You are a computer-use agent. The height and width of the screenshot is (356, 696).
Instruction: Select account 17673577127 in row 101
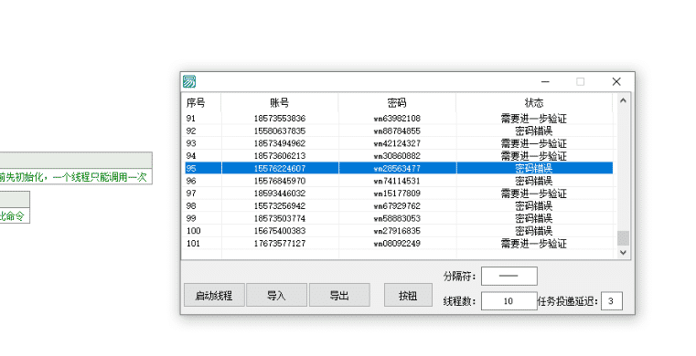280,243
